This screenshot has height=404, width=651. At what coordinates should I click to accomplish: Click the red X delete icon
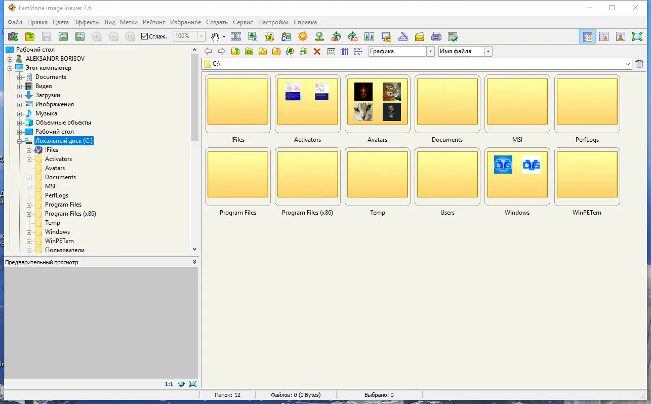pos(317,51)
